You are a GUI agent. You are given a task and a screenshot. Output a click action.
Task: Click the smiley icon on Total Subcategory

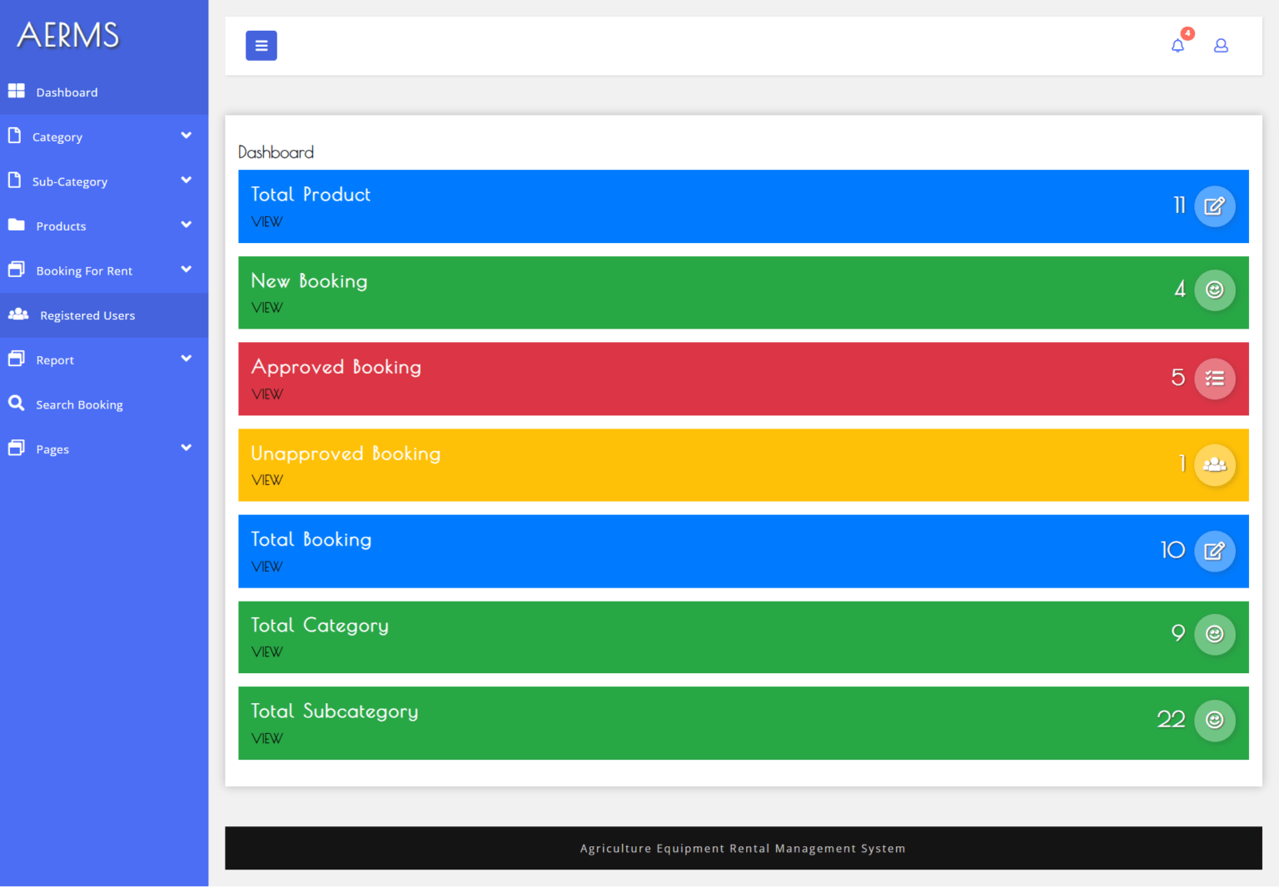(1214, 720)
